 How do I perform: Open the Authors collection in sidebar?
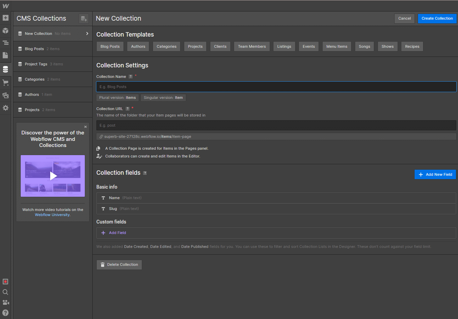[x=53, y=94]
